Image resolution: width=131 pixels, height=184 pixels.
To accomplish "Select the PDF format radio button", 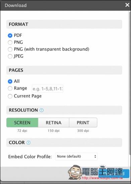I will click(x=10, y=35).
